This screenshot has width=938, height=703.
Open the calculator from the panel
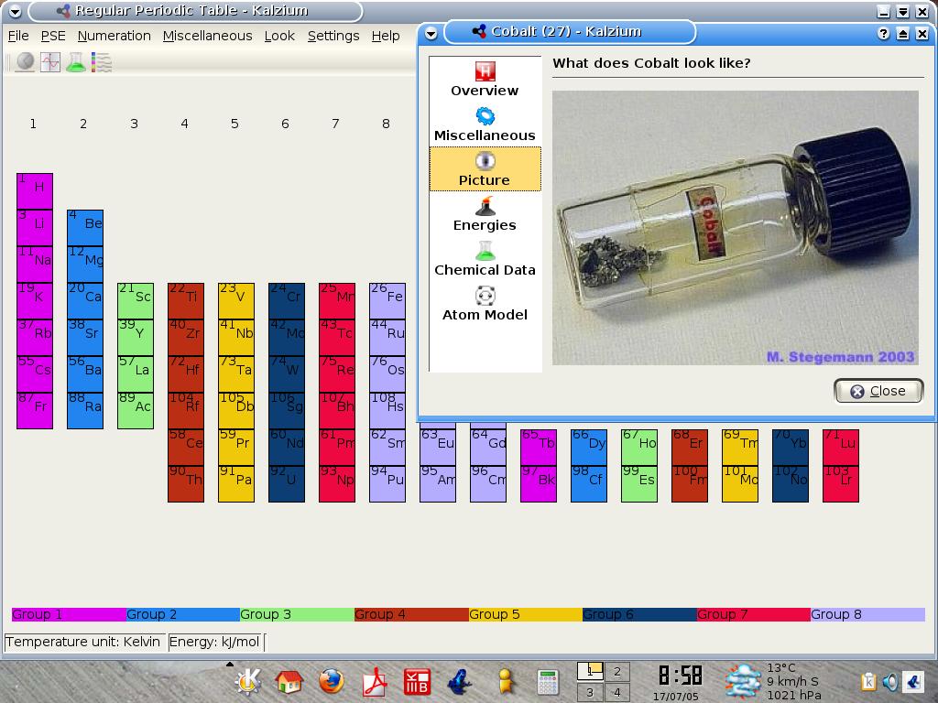pyautogui.click(x=548, y=681)
